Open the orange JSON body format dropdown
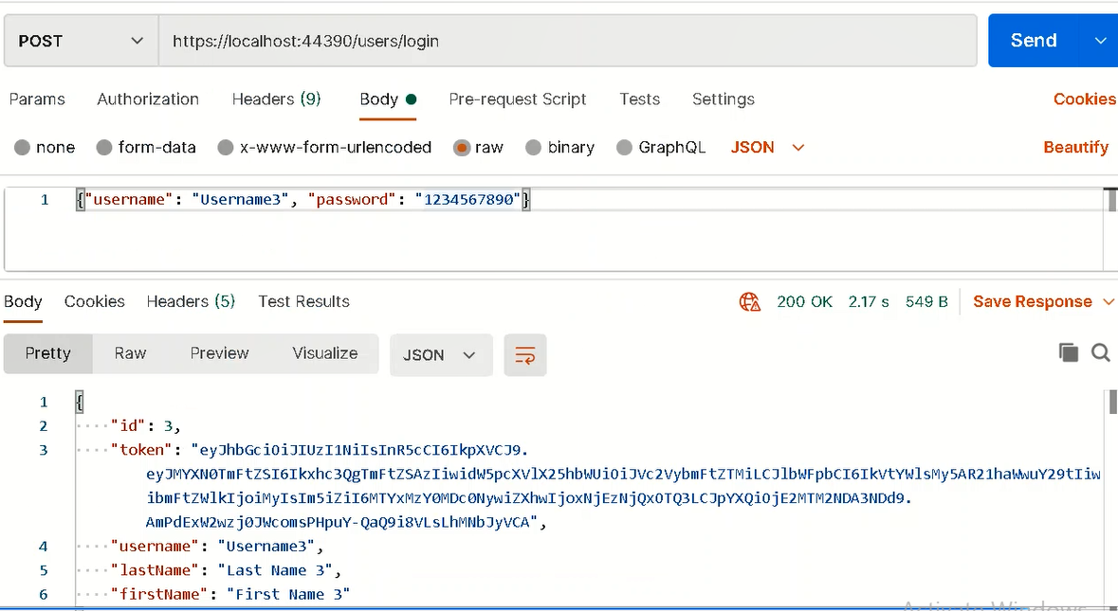1118x611 pixels. (x=767, y=148)
